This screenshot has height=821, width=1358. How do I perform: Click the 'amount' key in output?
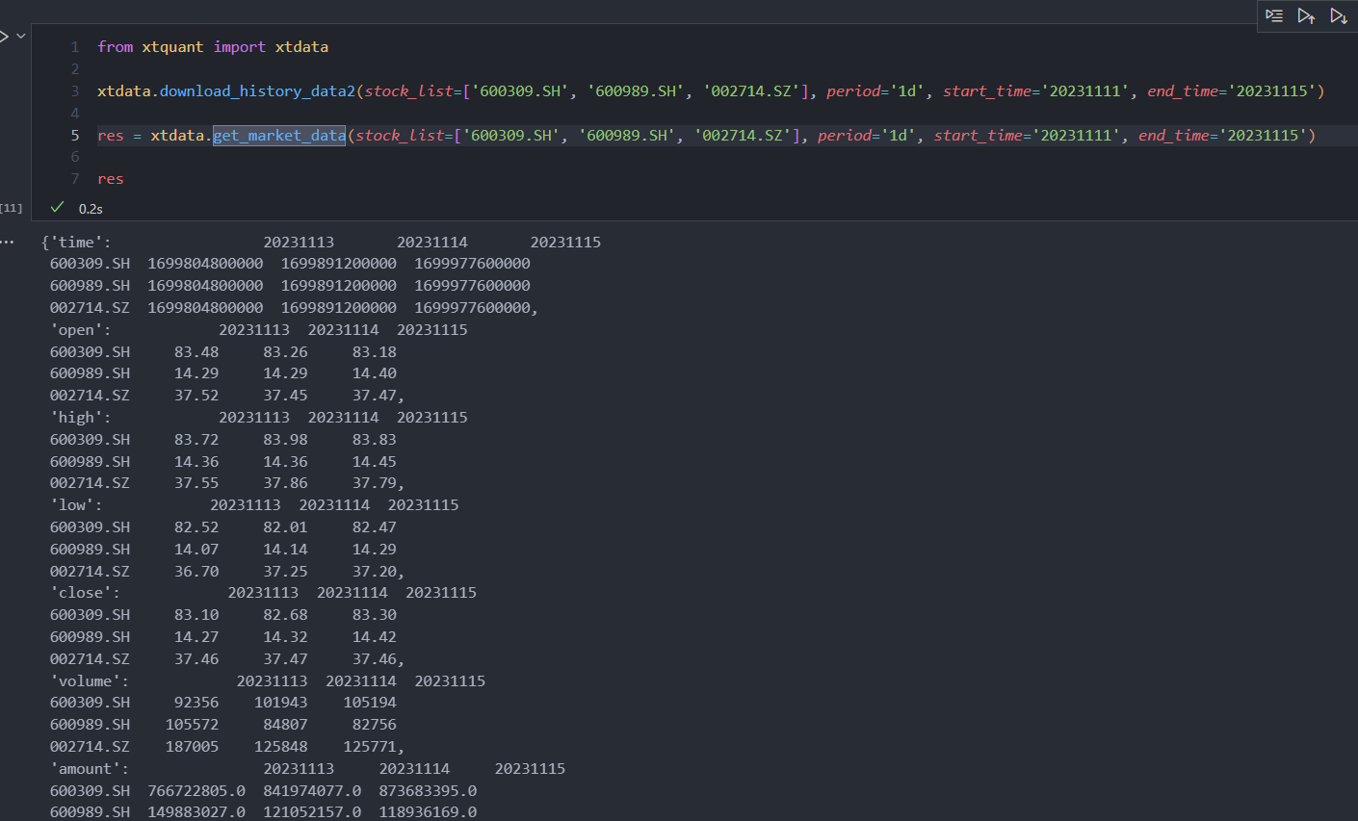[x=90, y=769]
